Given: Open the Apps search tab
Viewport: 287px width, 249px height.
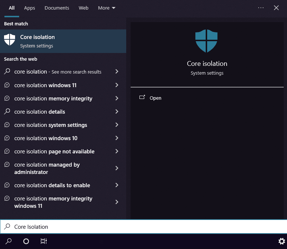Looking at the screenshot, I should point(29,8).
